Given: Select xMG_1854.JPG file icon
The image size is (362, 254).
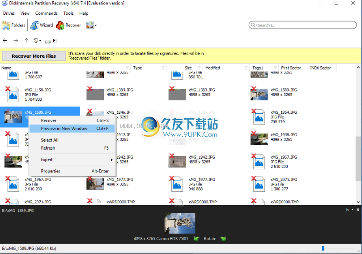Looking at the screenshot, I should click(x=259, y=117).
